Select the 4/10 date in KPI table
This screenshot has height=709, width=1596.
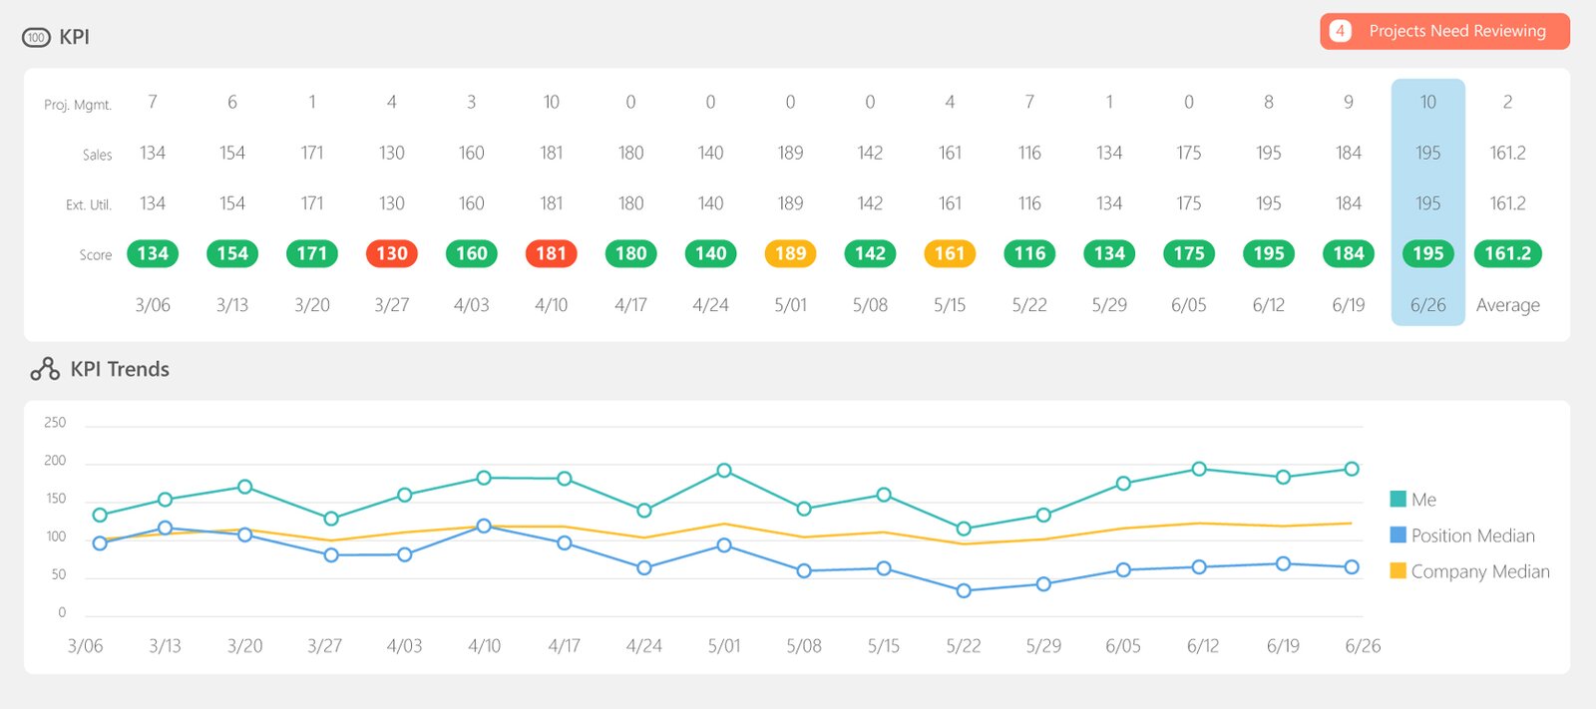click(552, 305)
